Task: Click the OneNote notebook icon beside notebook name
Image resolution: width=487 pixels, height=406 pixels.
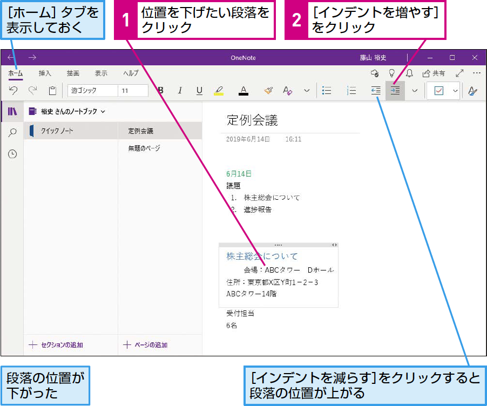Action: point(32,111)
